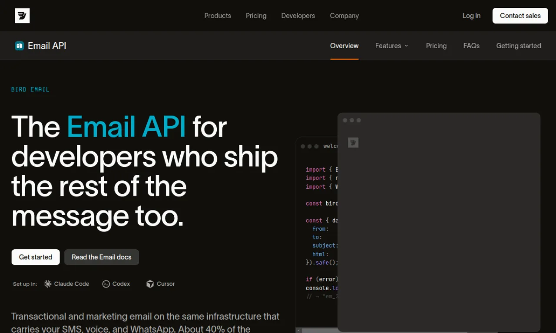Click the Codex terminal icon
556x333 pixels.
click(x=106, y=284)
